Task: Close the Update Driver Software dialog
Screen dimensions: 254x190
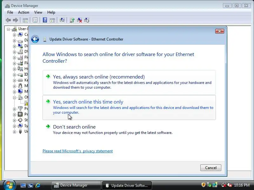Action: tap(219, 31)
